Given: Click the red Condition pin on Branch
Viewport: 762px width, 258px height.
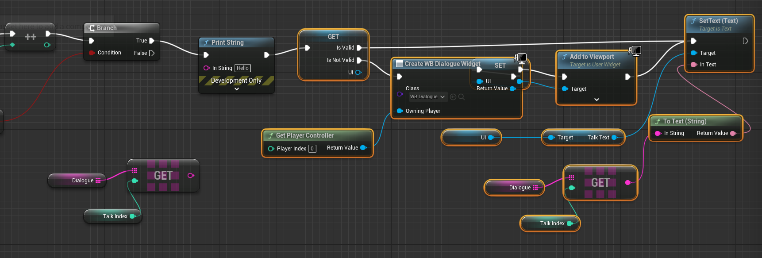Looking at the screenshot, I should [x=92, y=53].
